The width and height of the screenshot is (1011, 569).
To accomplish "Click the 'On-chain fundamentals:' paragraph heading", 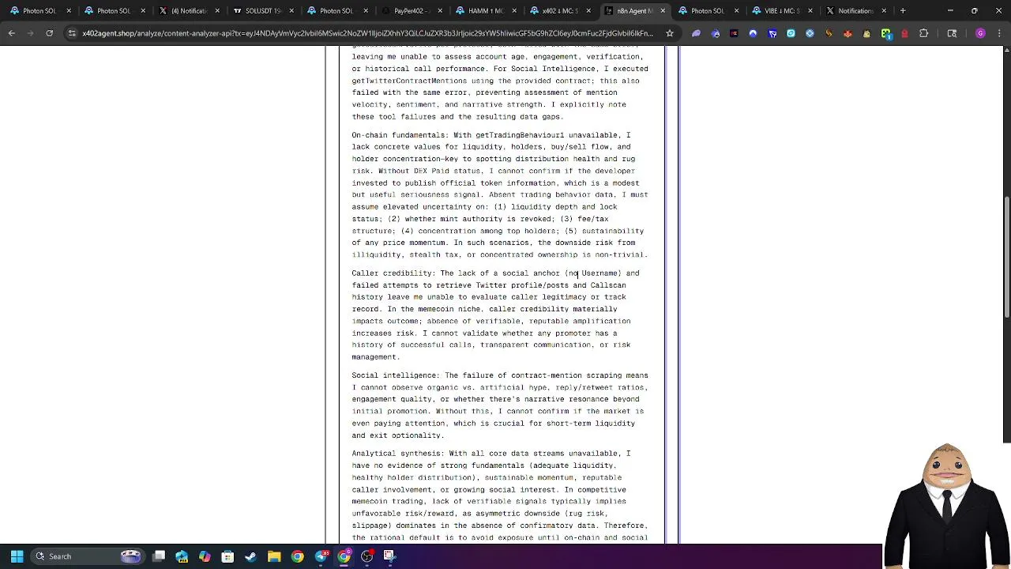I will (400, 135).
